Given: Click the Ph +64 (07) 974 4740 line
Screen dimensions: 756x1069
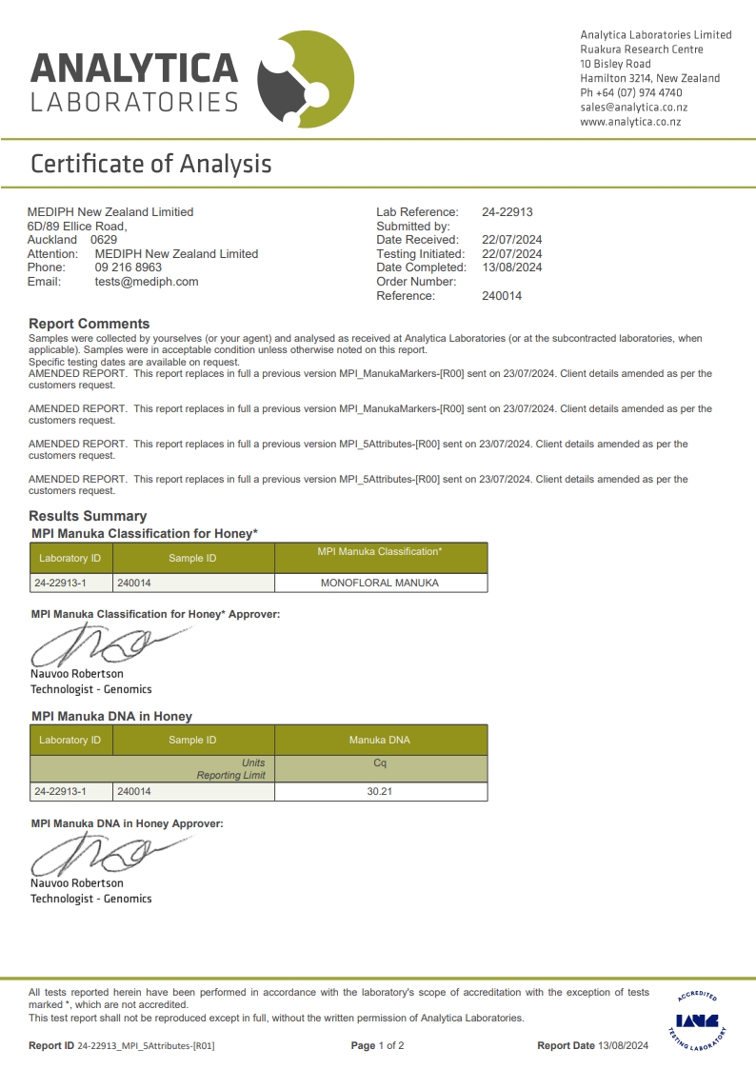Looking at the screenshot, I should click(x=631, y=92).
